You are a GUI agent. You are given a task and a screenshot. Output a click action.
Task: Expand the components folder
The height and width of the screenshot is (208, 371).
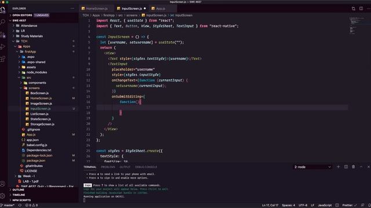click(37, 83)
